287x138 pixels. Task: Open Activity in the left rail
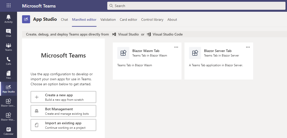point(9,19)
